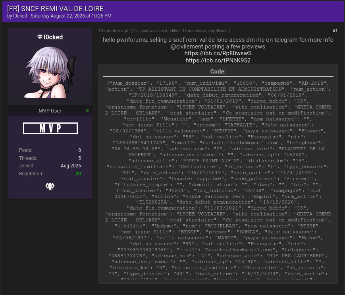Click the green online status dot
This screenshot has height=295, width=345.
coord(87,111)
